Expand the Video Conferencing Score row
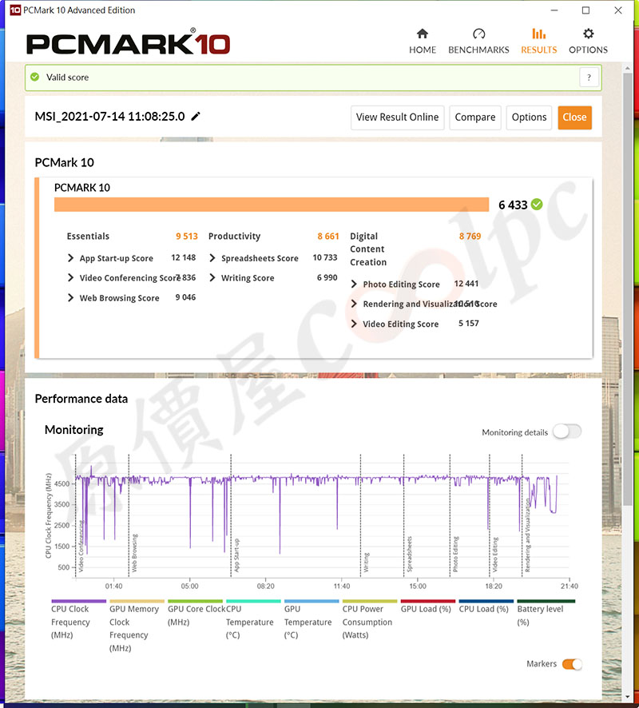639x708 pixels. point(70,278)
